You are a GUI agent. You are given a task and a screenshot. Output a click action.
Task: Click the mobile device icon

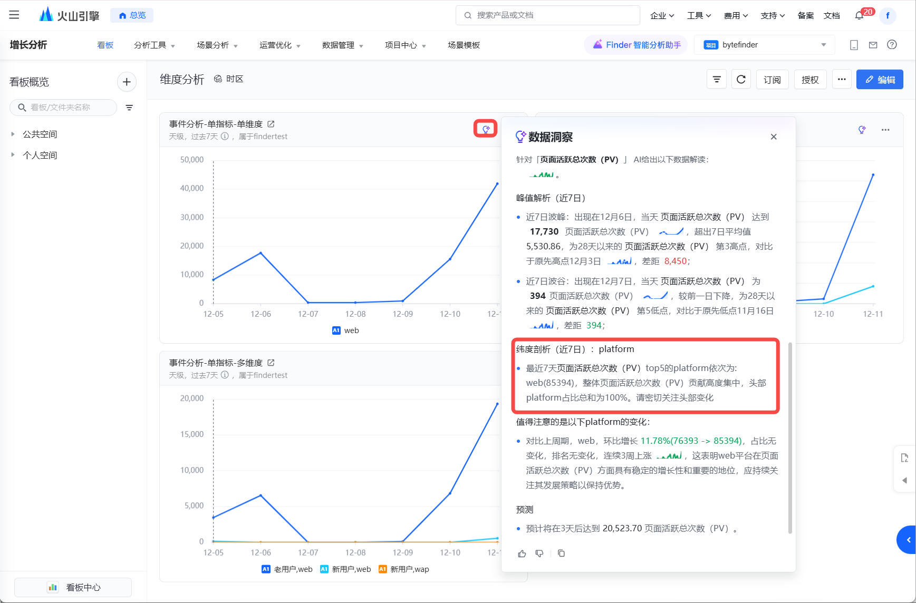point(854,45)
